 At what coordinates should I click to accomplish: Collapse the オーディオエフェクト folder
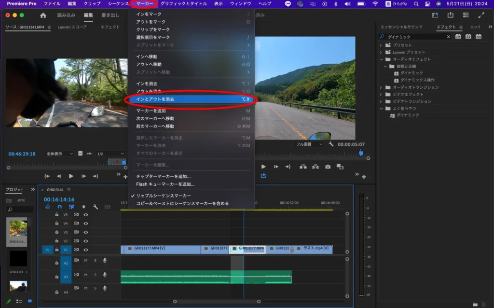click(381, 59)
